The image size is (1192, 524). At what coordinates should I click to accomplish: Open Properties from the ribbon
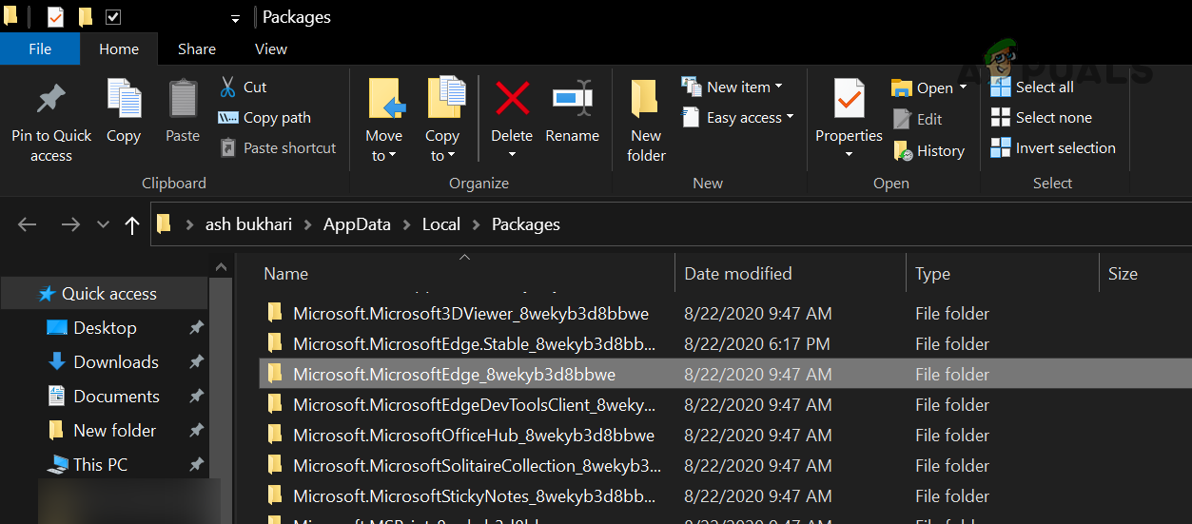(849, 100)
